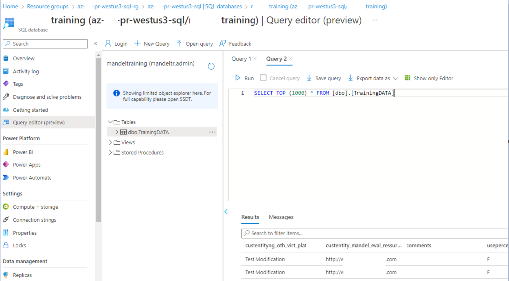Click the Run play icon
This screenshot has height=281, width=509.
pos(238,78)
